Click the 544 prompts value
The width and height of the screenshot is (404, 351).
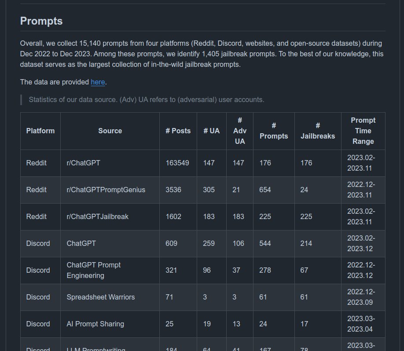tap(265, 243)
